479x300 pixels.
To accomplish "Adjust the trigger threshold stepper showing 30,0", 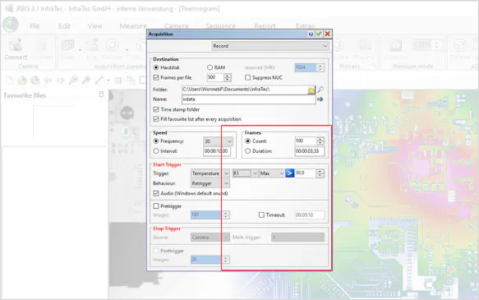I will pyautogui.click(x=320, y=173).
